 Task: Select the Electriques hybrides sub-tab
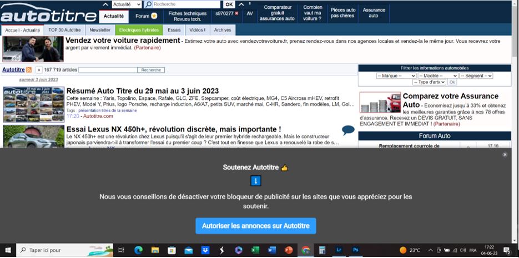tap(139, 30)
